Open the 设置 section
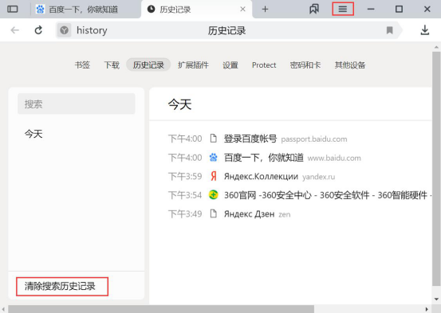The image size is (441, 313). [x=230, y=65]
